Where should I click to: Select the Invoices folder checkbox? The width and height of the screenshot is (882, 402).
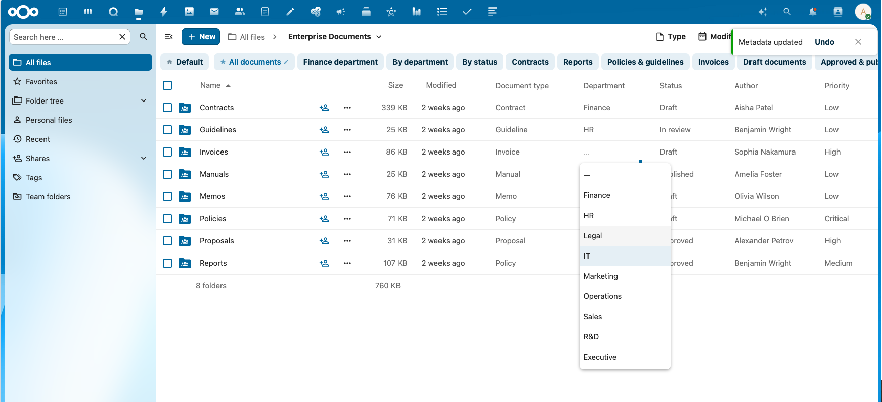coord(167,152)
